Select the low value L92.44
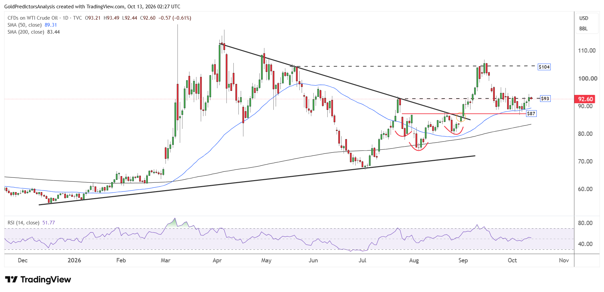The image size is (604, 292). pyautogui.click(x=130, y=18)
